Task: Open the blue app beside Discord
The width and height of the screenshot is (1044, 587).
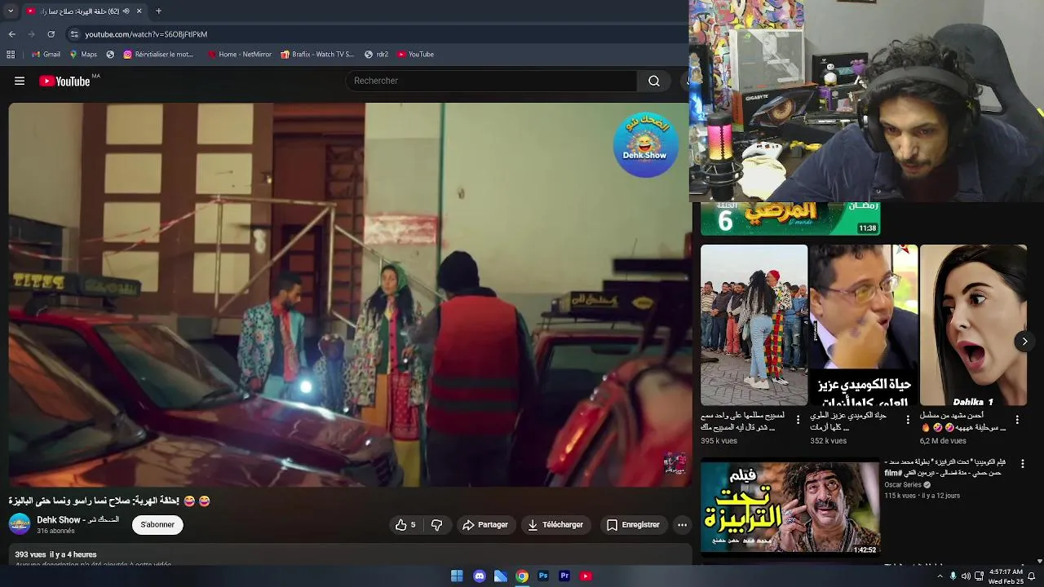Action: click(x=501, y=576)
